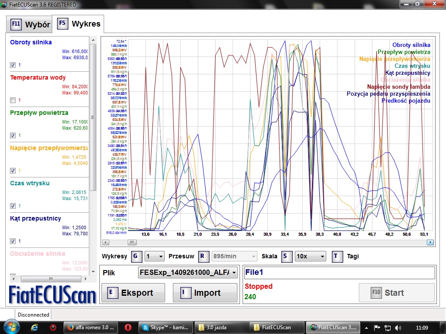The width and height of the screenshot is (446, 334).
Task: Click the T key icon for Tagi
Action: tap(337, 256)
